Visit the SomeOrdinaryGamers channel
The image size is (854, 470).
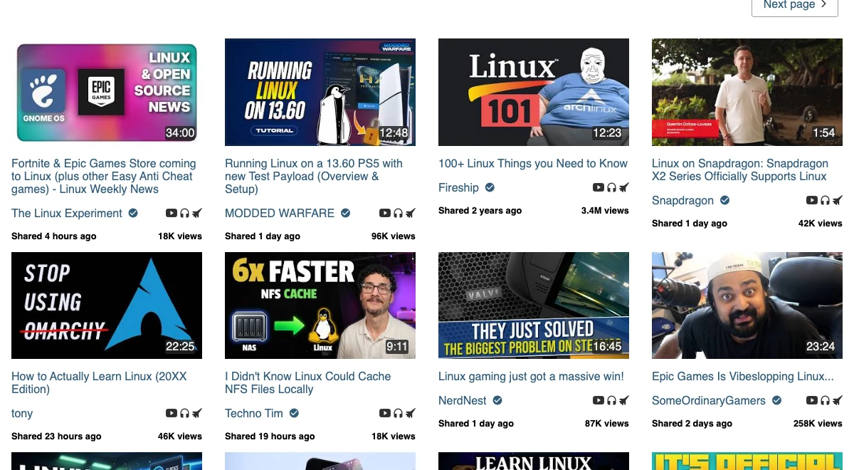[709, 400]
